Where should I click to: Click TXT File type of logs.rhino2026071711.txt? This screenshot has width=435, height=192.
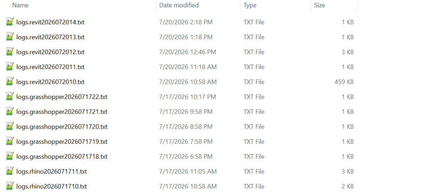(x=254, y=172)
